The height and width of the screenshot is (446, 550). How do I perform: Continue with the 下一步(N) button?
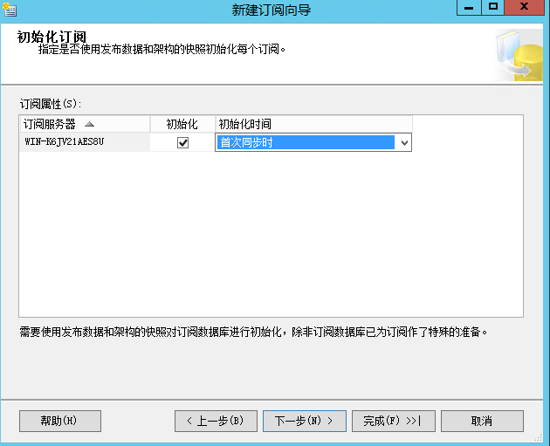pos(305,421)
